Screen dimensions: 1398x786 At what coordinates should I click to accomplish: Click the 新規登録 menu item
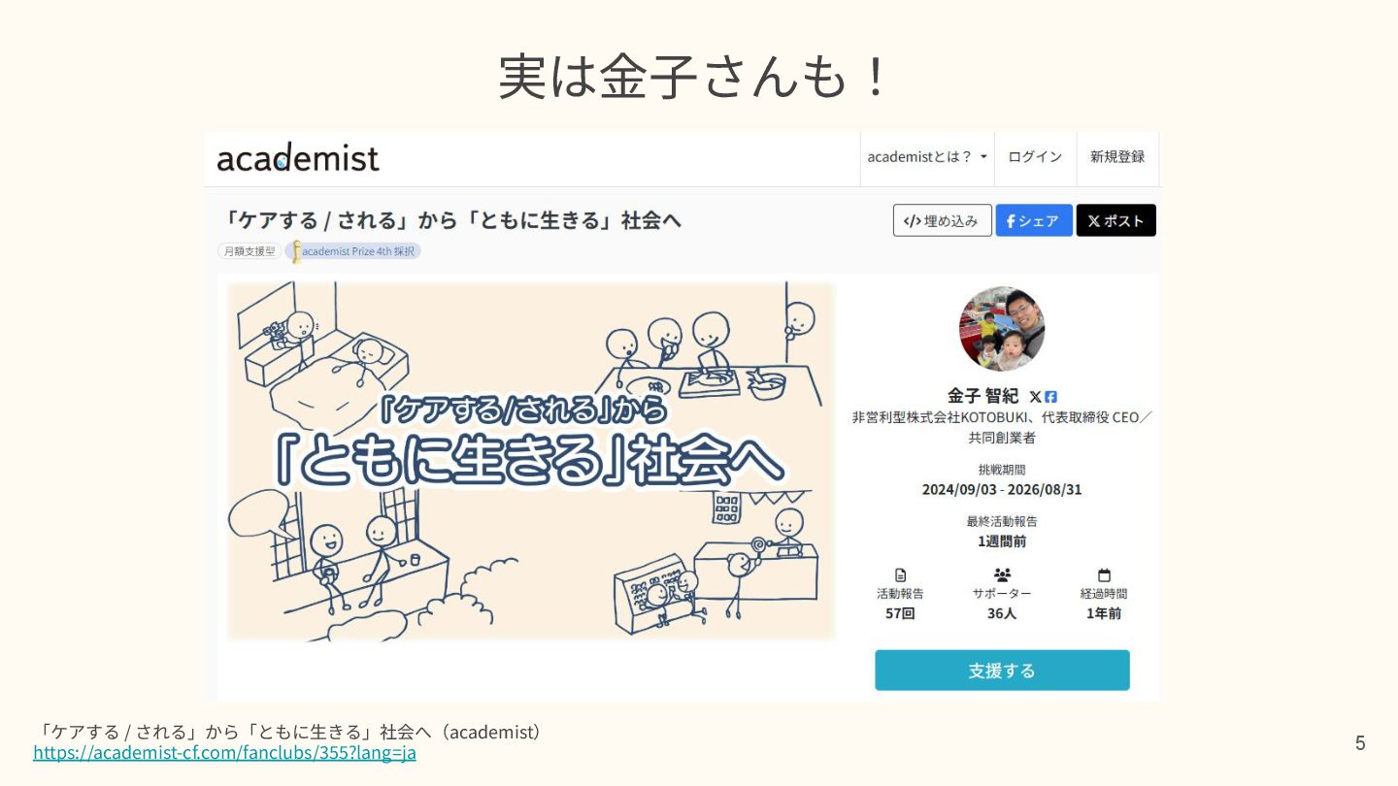(1117, 157)
